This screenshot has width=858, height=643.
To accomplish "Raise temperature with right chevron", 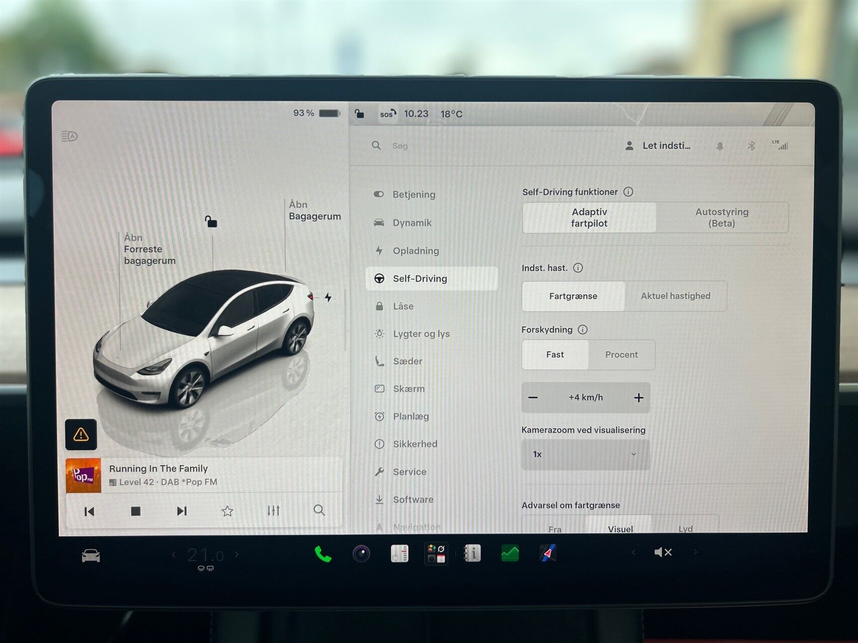I will (237, 555).
